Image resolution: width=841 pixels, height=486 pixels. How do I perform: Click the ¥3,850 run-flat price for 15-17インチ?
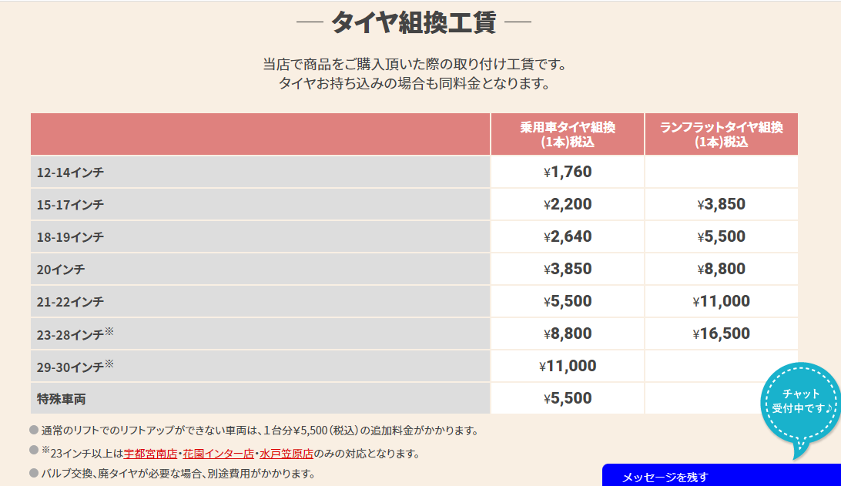[721, 205]
